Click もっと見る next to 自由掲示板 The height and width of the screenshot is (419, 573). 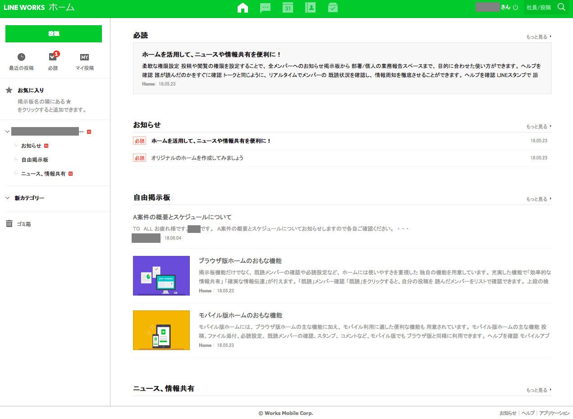(538, 199)
